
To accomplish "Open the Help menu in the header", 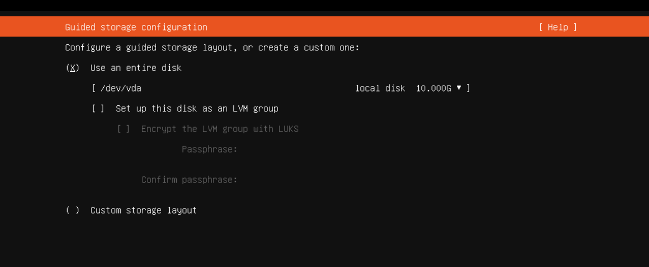I will pos(558,27).
